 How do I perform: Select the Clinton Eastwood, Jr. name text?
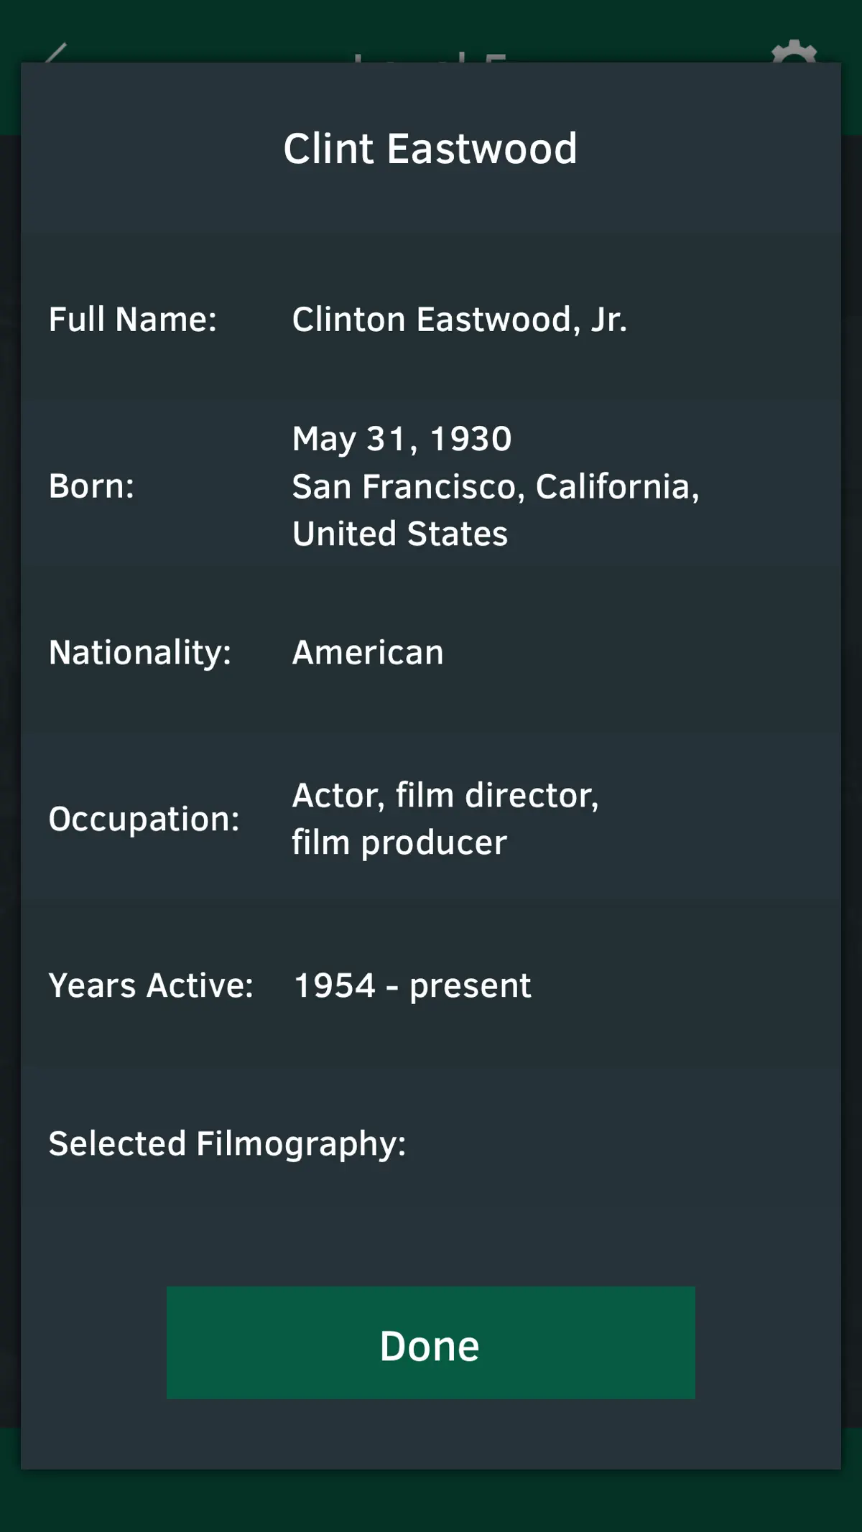point(460,320)
